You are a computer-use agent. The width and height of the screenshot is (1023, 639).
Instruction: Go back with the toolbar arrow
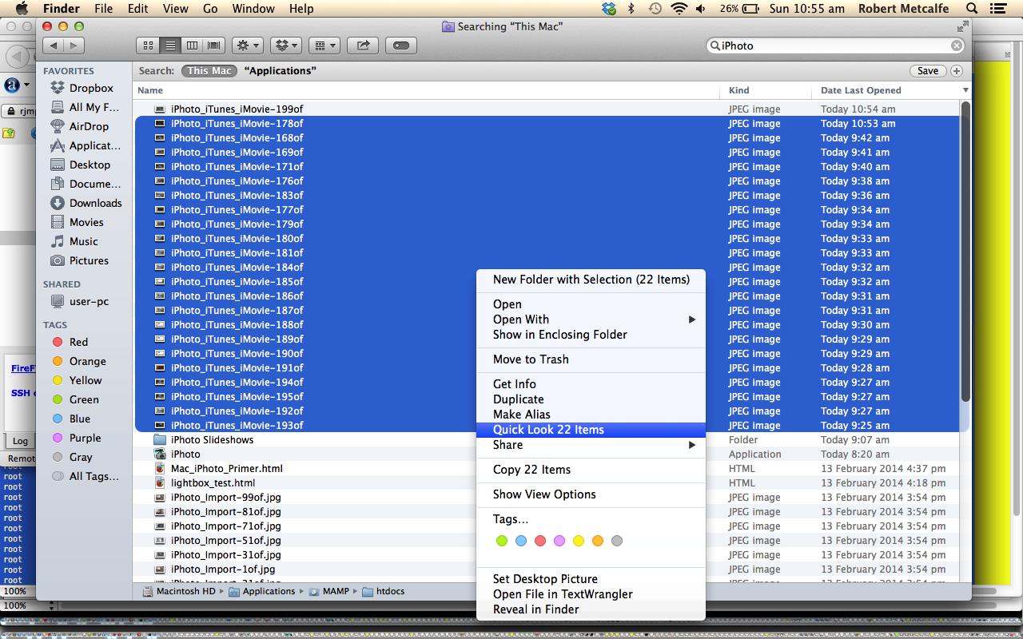[x=54, y=46]
